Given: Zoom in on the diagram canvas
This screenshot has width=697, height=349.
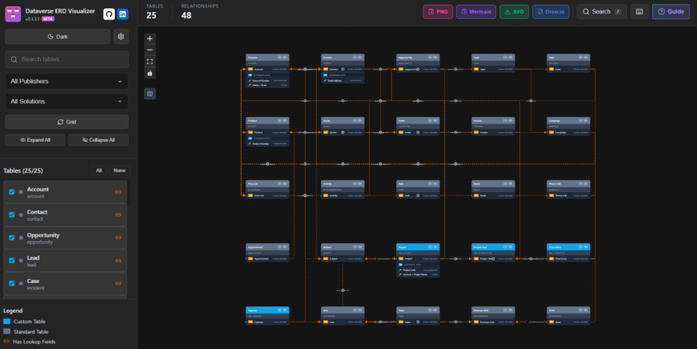Looking at the screenshot, I should pos(150,38).
